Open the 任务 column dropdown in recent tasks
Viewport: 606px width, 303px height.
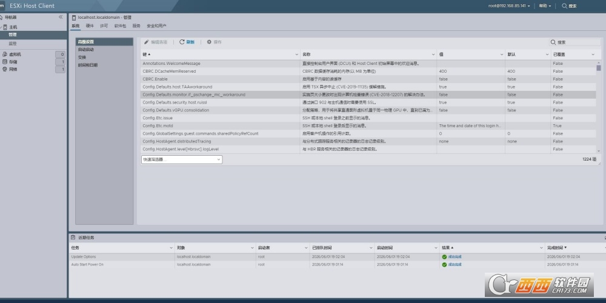pyautogui.click(x=171, y=247)
